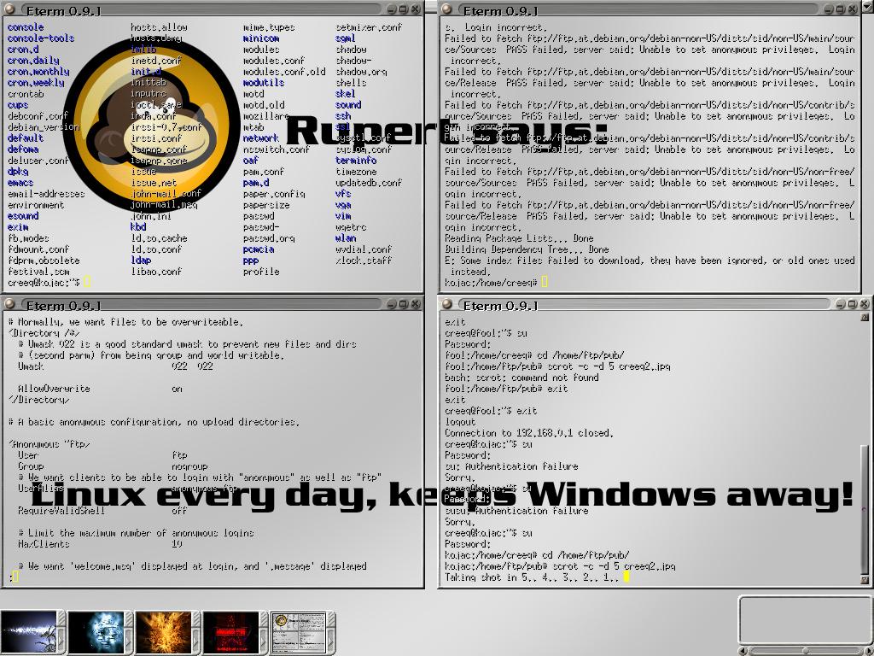This screenshot has height=656, width=874.
Task: Select the fifth pager showing current Eterm windows
Action: [298, 632]
